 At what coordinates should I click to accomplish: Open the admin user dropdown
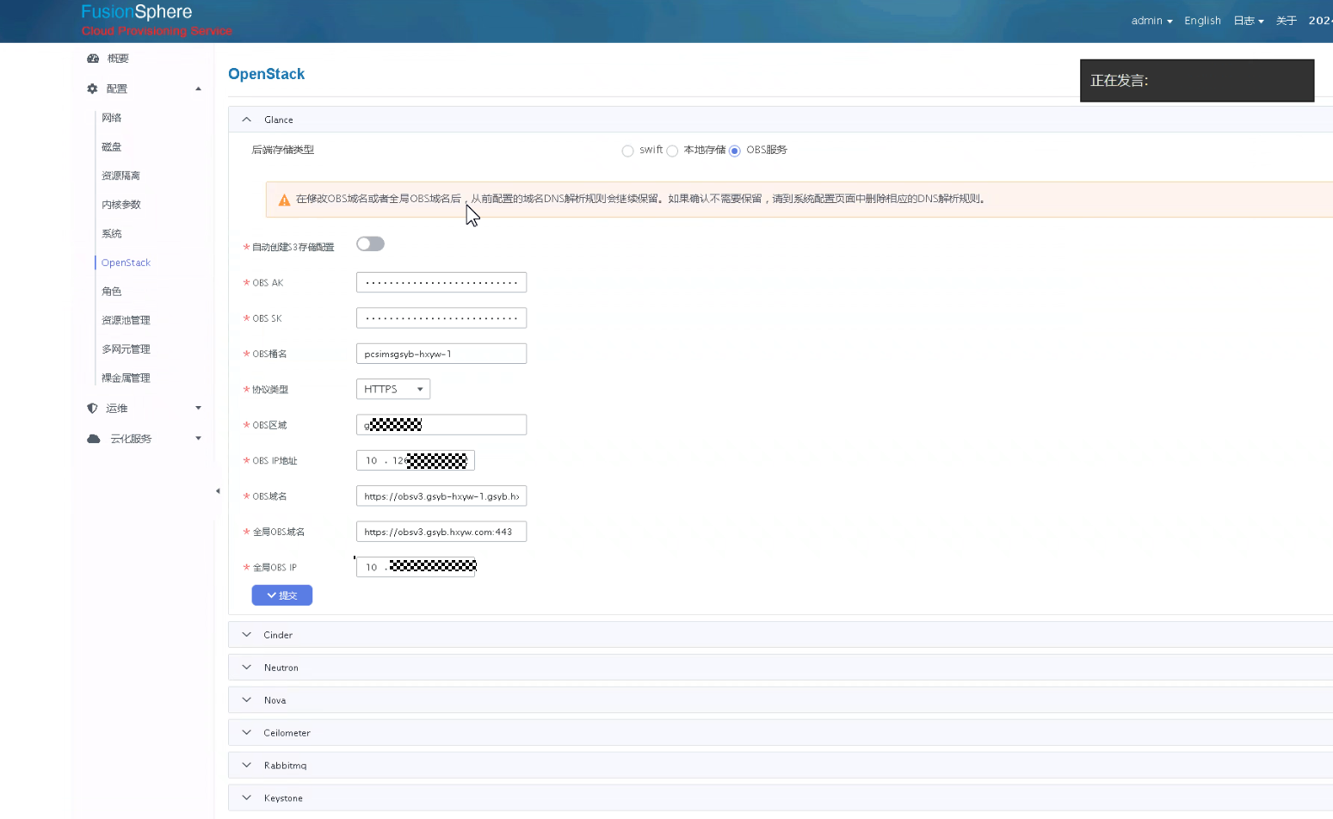click(x=1151, y=21)
